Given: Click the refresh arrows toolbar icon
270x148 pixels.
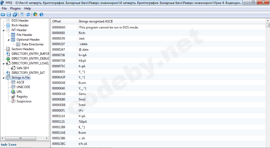Looking at the screenshot, I should (28, 15).
